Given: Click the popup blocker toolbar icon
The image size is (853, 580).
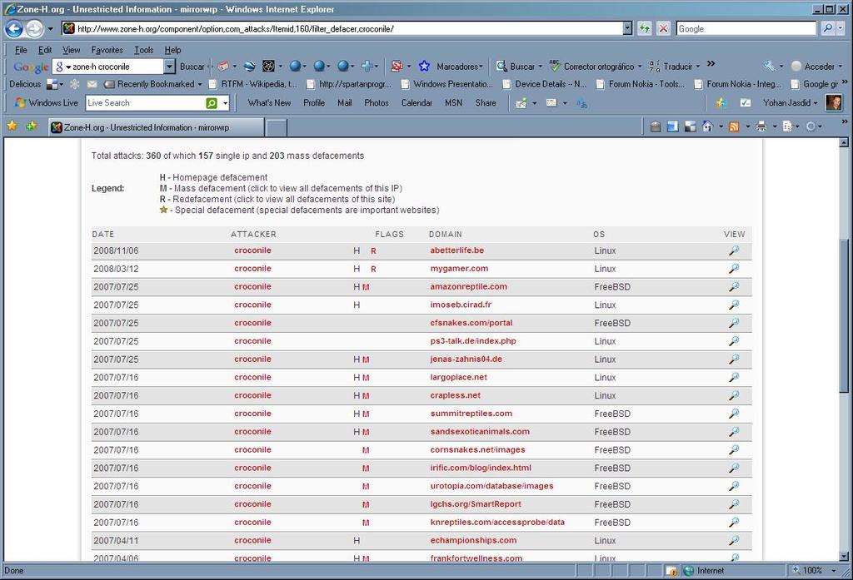Looking at the screenshot, I should click(397, 67).
